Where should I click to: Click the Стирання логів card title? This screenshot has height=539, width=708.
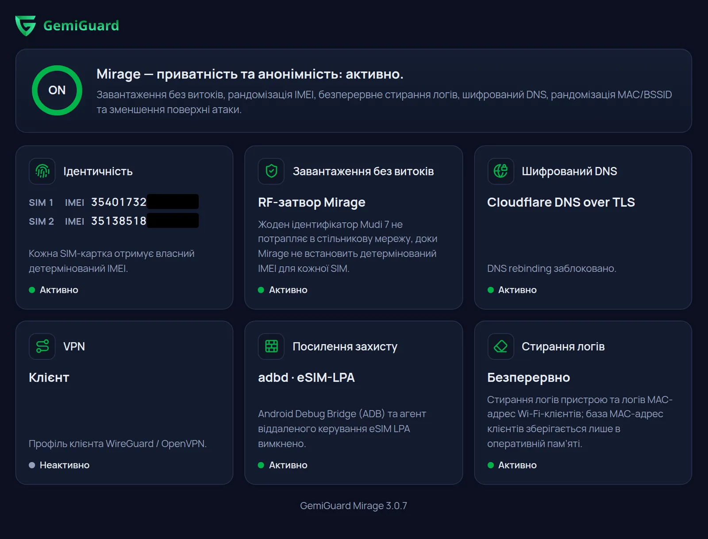pos(563,347)
